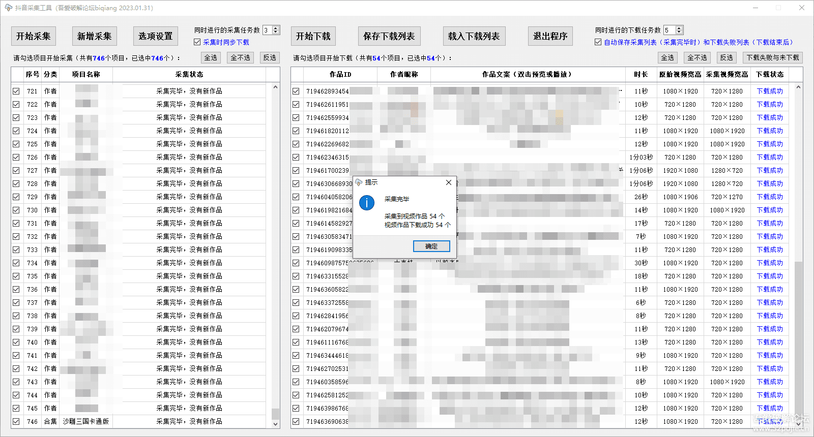Click 退出程序 button
Screen dimensions: 814x437
(x=550, y=36)
